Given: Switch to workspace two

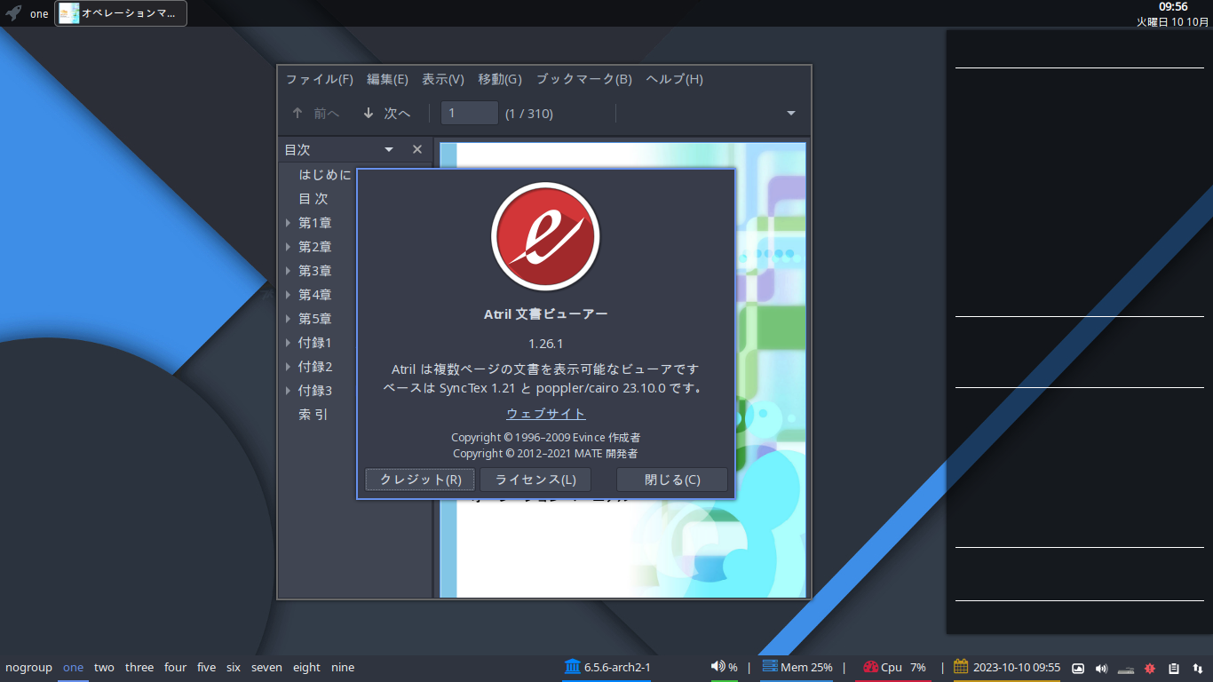Looking at the screenshot, I should point(104,668).
